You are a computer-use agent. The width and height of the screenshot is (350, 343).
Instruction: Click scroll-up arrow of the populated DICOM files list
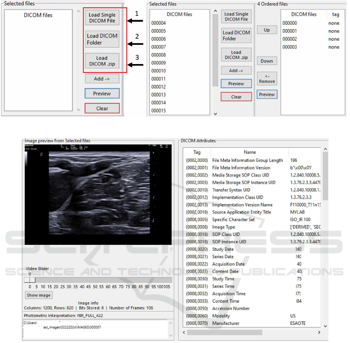tap(216, 11)
